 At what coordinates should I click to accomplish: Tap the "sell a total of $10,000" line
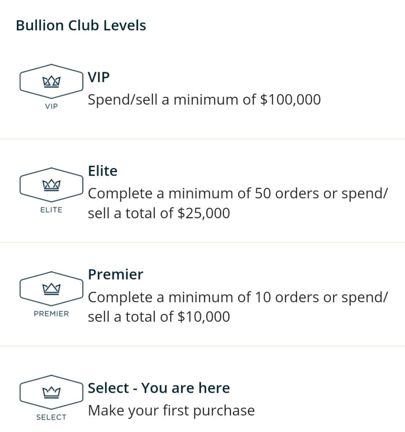pyautogui.click(x=159, y=316)
